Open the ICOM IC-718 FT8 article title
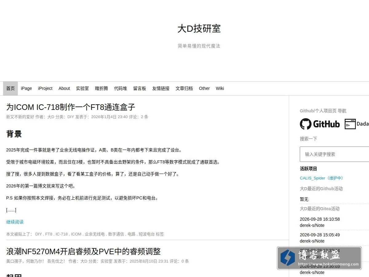The image size is (369, 277). click(x=71, y=107)
